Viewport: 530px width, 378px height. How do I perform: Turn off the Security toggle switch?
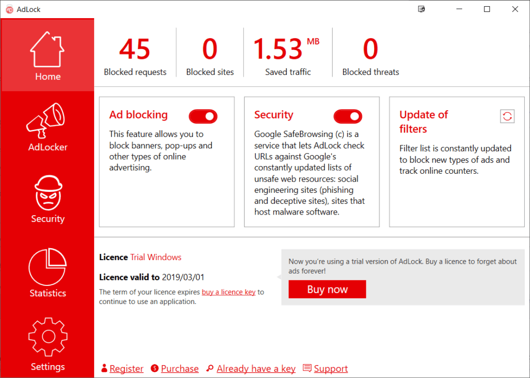coord(348,116)
